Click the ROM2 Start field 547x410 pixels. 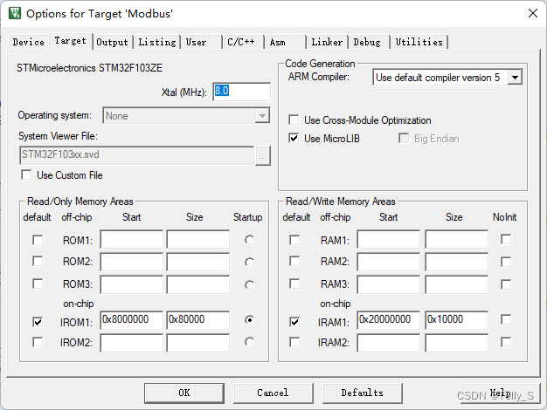point(132,262)
